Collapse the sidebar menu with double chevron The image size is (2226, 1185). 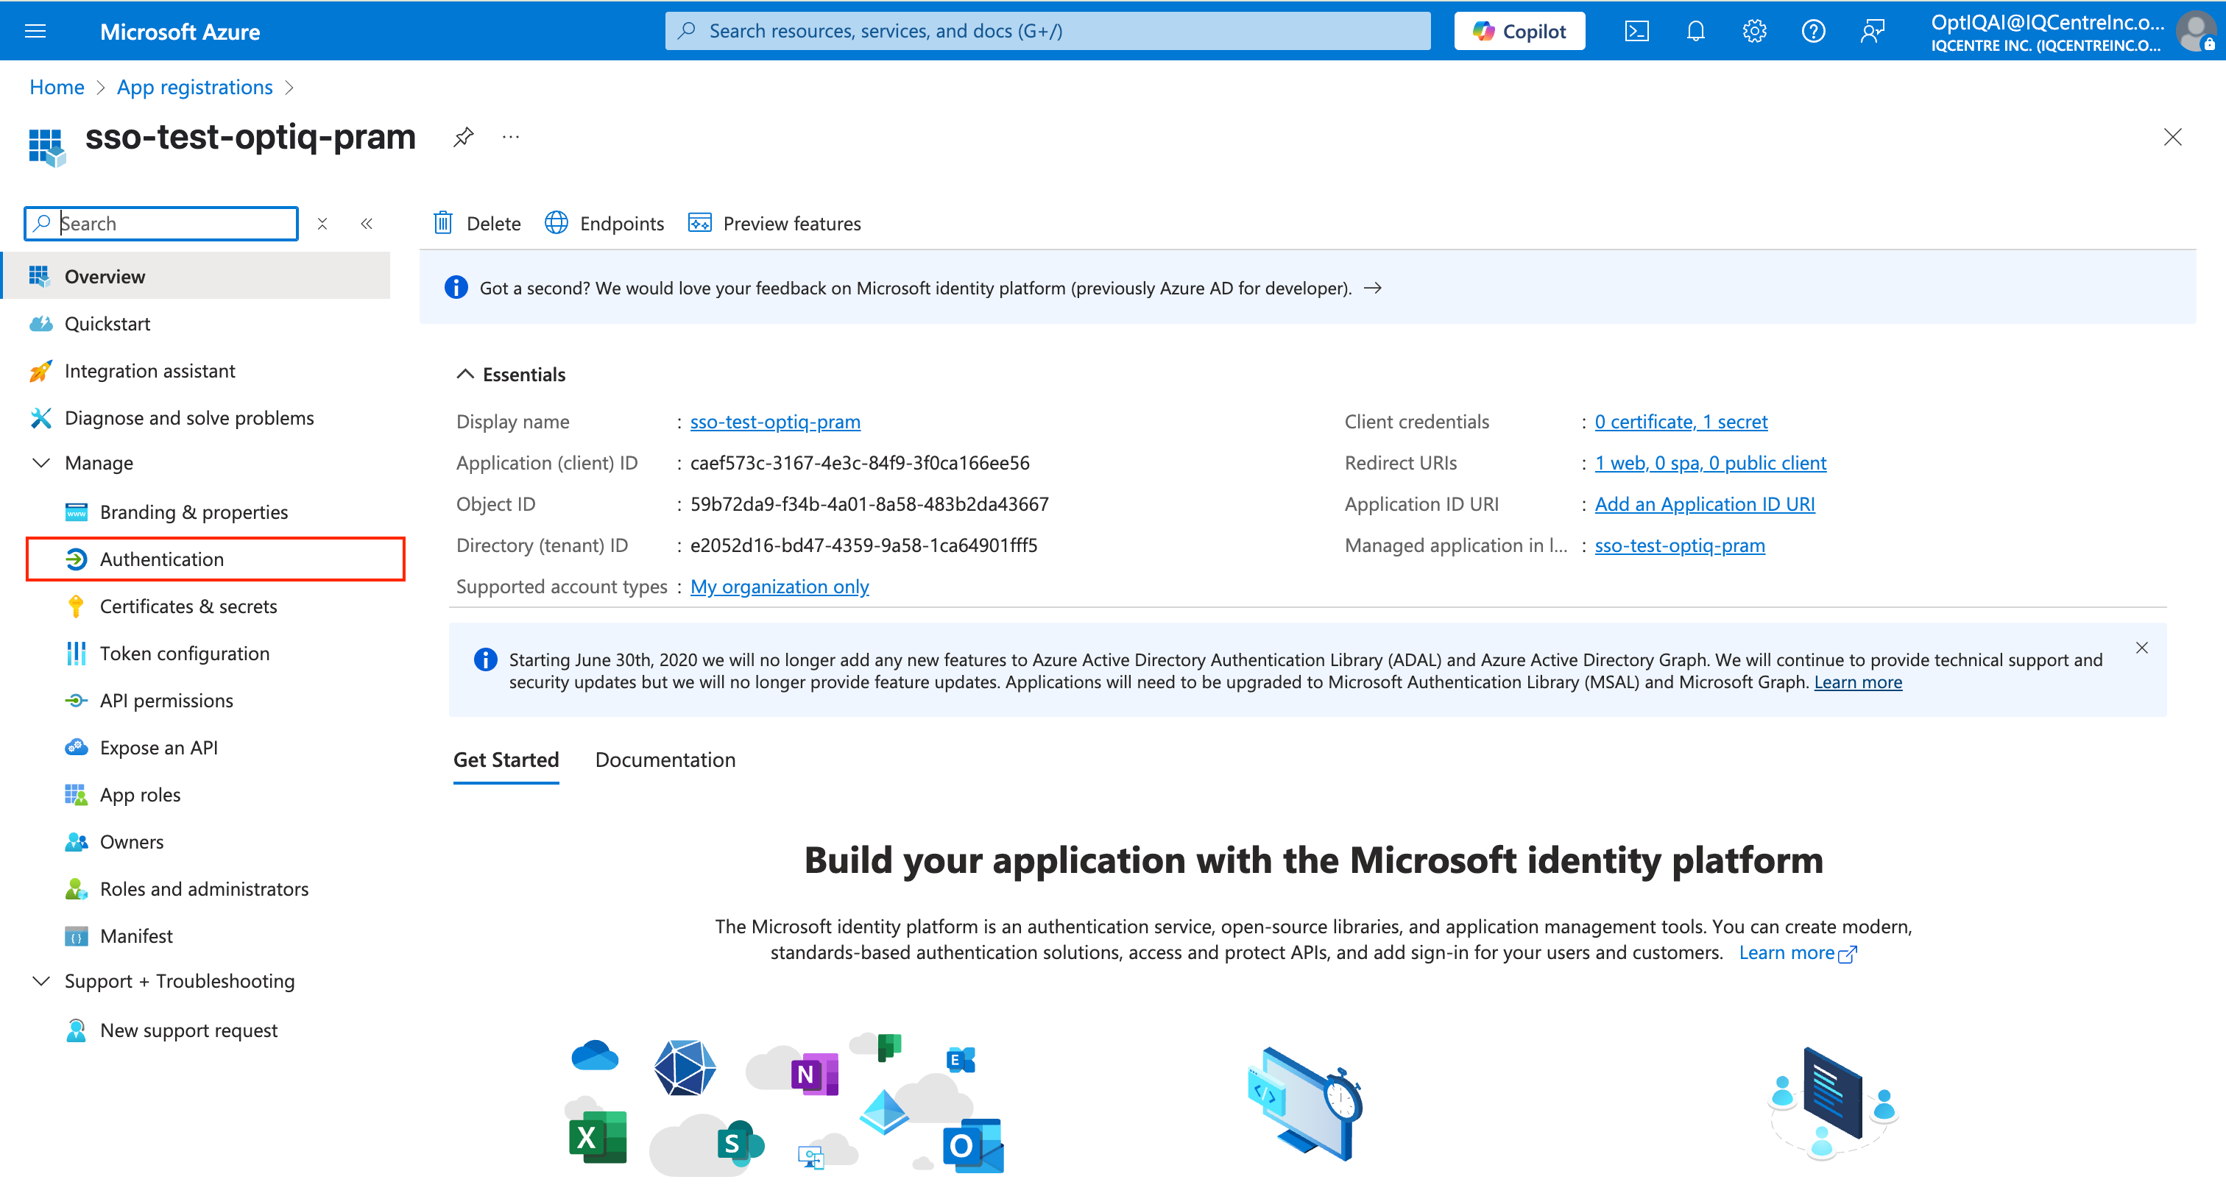click(x=367, y=224)
